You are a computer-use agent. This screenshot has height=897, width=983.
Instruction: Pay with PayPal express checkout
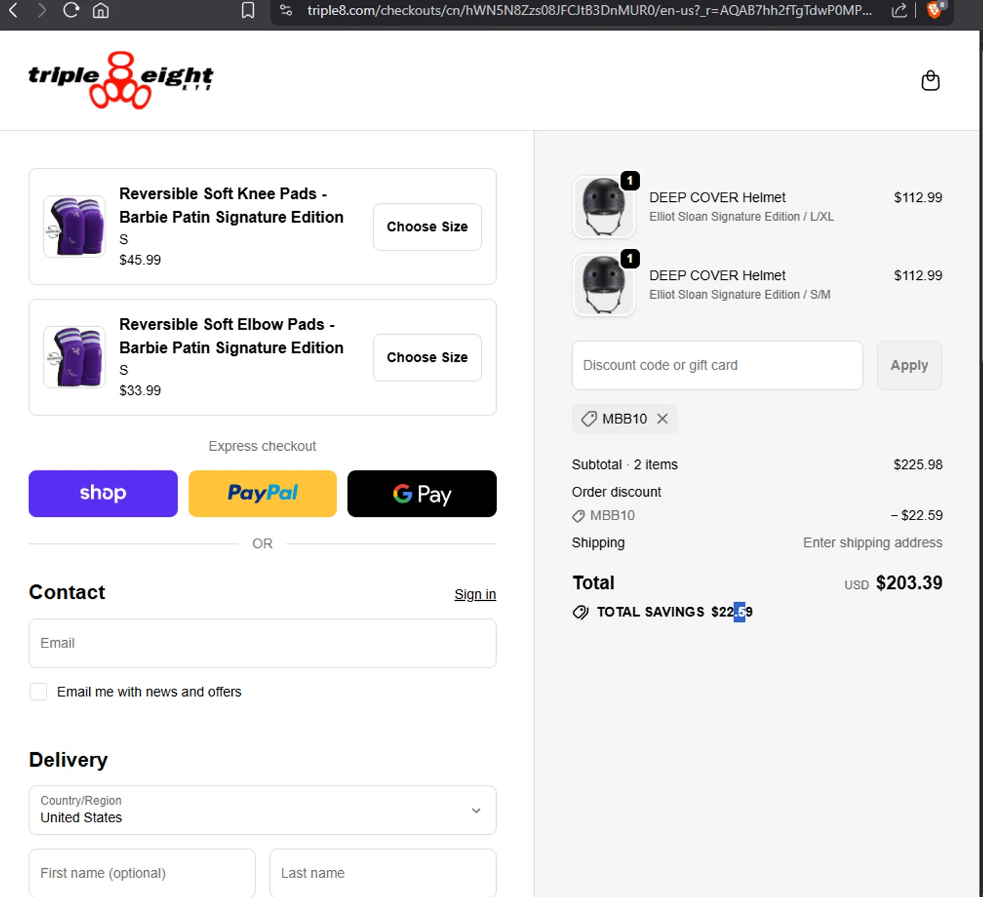click(262, 493)
